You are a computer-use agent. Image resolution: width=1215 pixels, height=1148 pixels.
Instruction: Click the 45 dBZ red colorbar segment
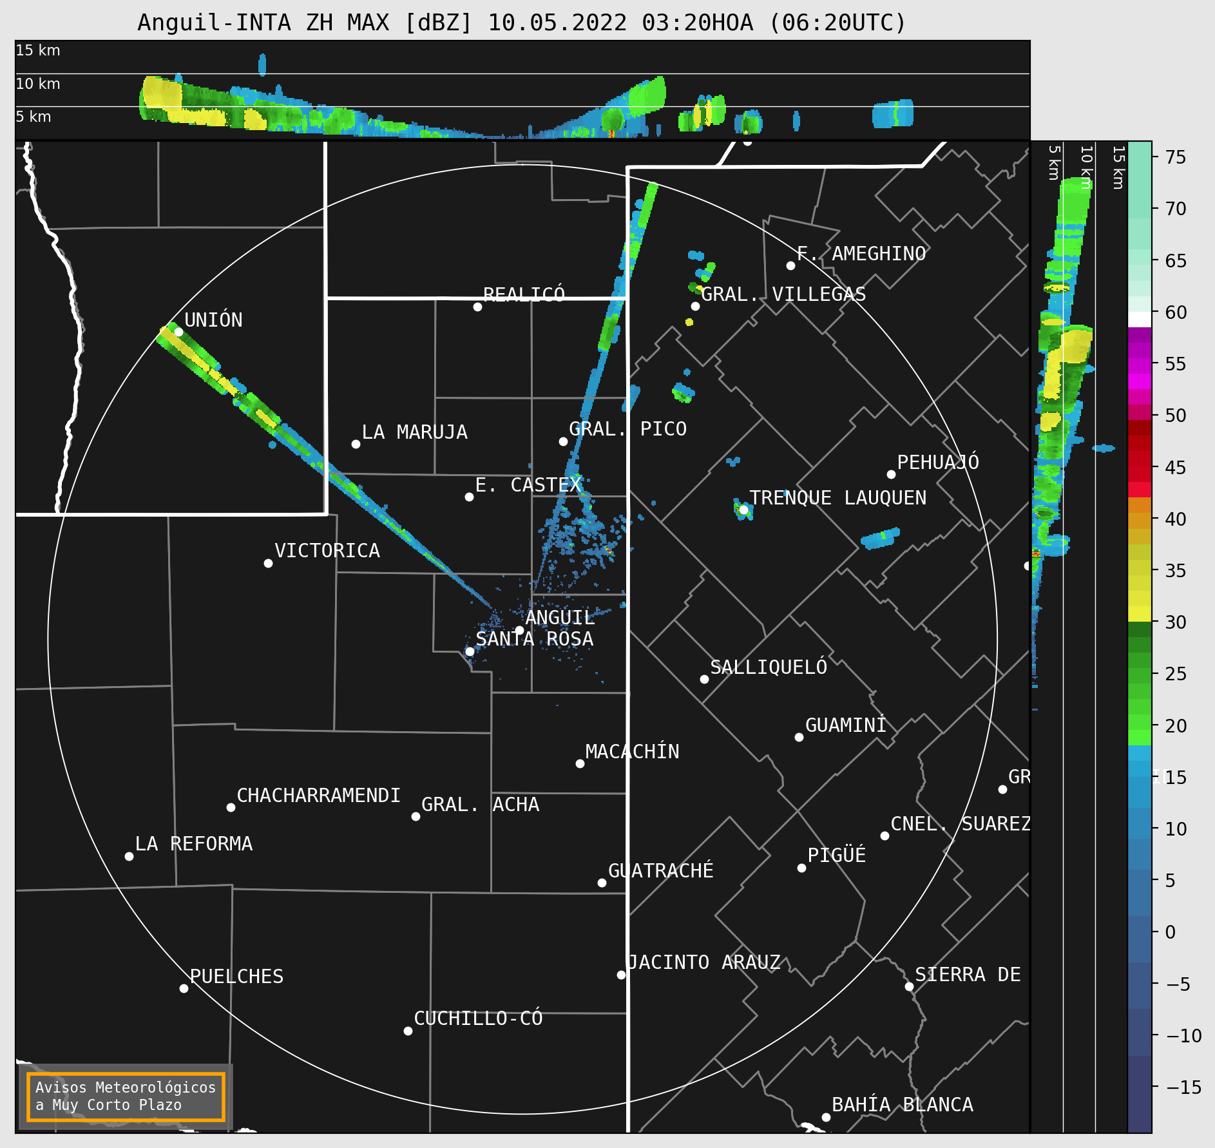click(x=1140, y=459)
